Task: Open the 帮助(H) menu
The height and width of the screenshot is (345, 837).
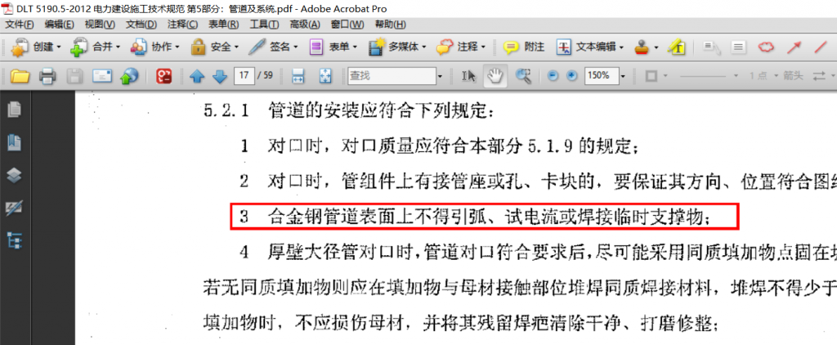Action: (x=390, y=25)
